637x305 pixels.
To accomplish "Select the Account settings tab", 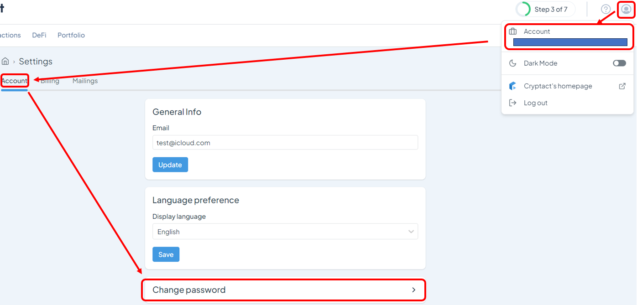I will click(x=15, y=81).
